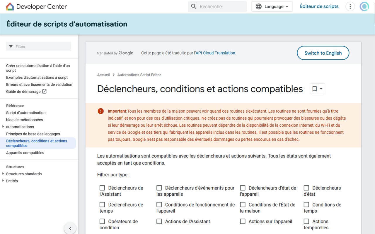Screen dimensions: 375x234
Task: Click the Filtrer par type label
Action: [x=113, y=175]
